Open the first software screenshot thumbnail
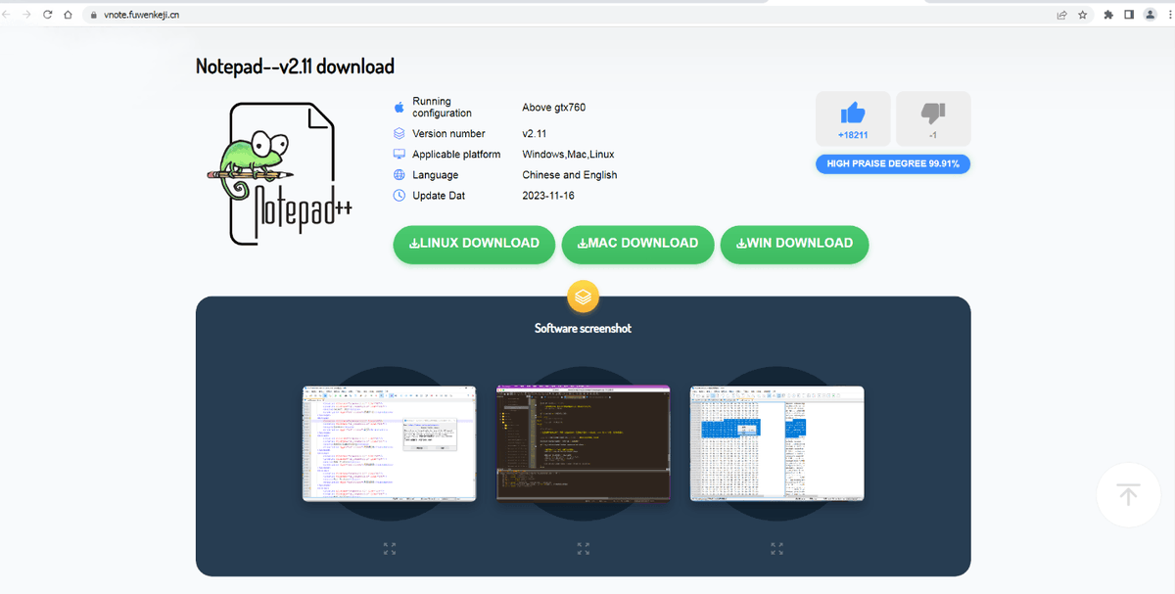 (x=389, y=443)
